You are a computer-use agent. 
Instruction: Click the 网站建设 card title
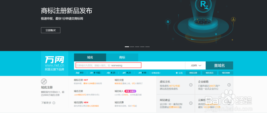[x=165, y=100]
